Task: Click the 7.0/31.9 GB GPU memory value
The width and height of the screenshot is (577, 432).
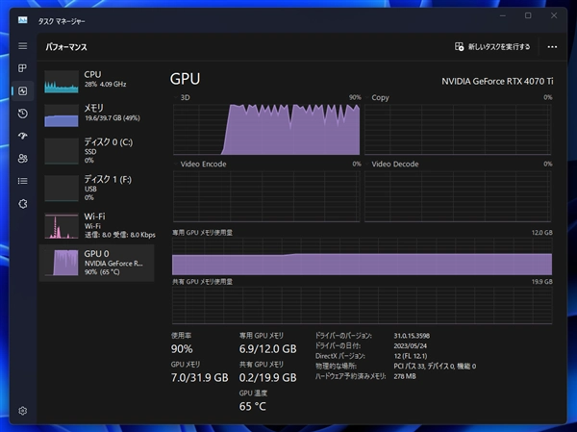Action: coord(200,377)
